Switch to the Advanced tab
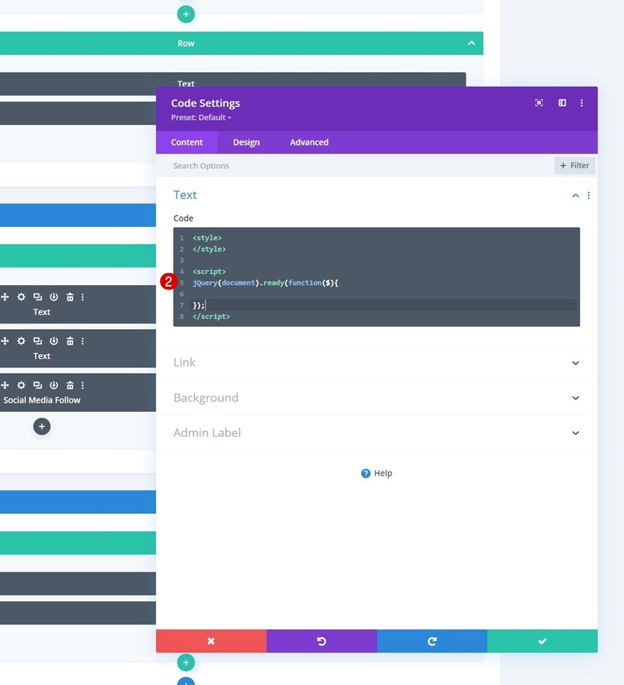 309,142
